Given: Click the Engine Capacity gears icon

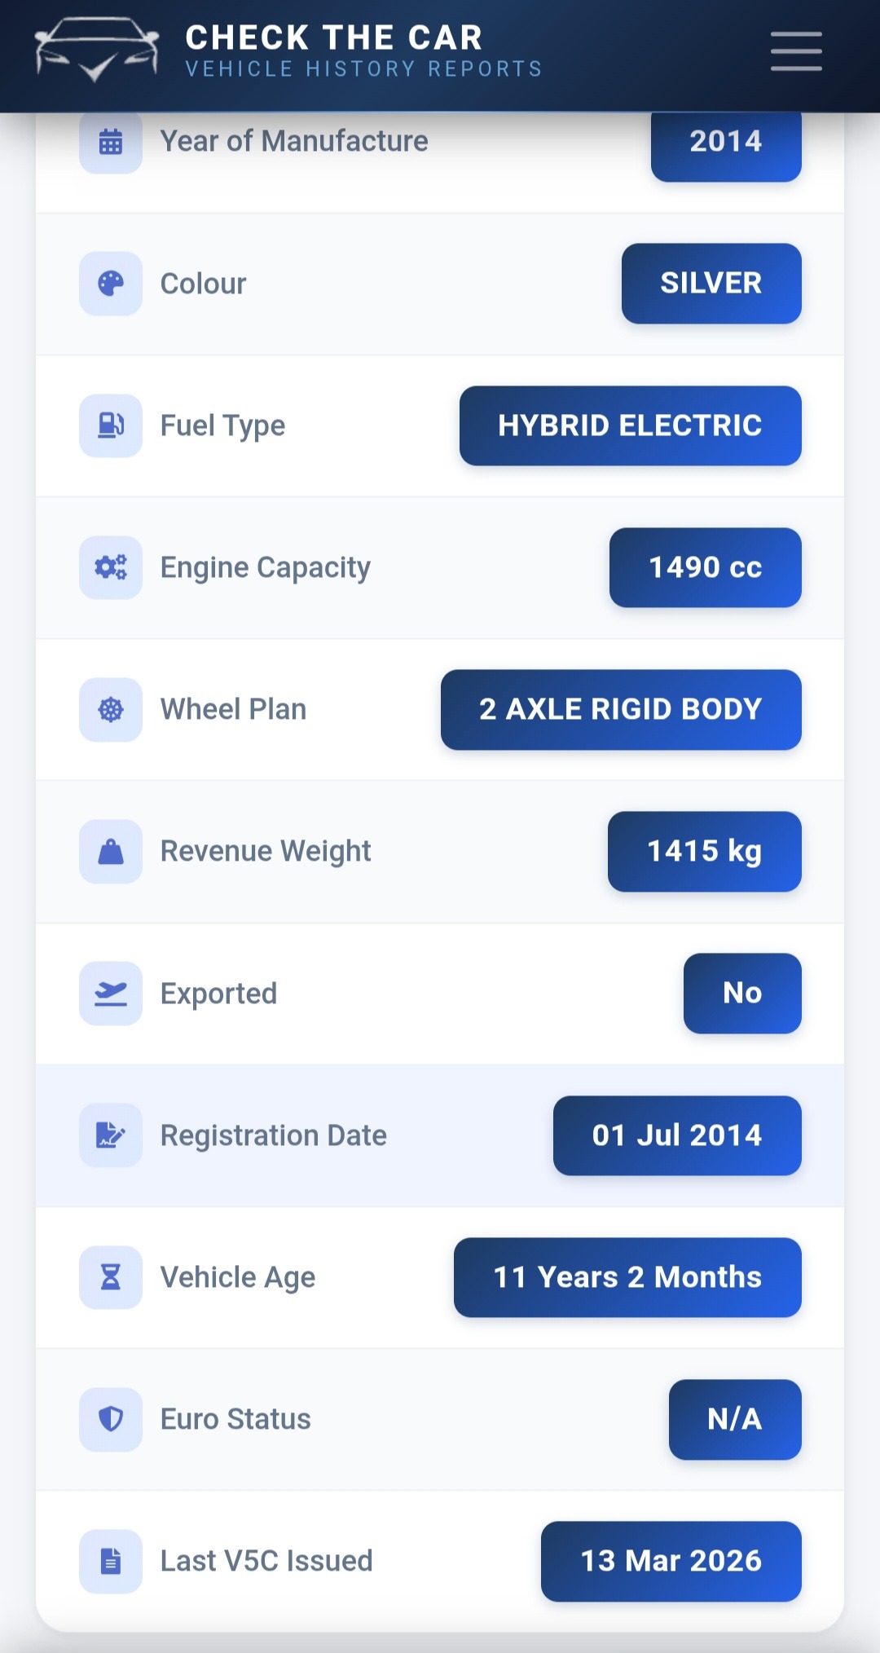Looking at the screenshot, I should tap(111, 567).
